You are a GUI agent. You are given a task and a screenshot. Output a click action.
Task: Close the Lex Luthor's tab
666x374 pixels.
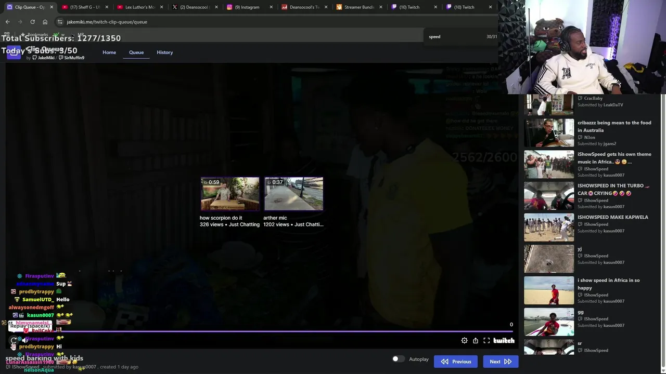coord(162,7)
